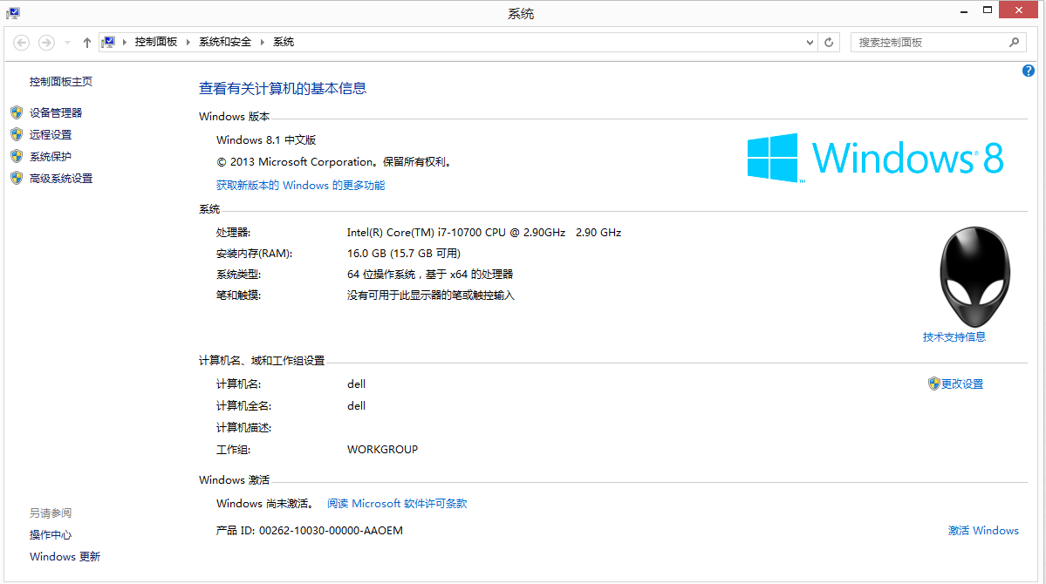Go forward using the forward arrow
This screenshot has height=584, width=1046.
point(46,43)
